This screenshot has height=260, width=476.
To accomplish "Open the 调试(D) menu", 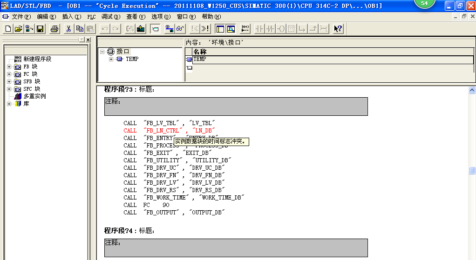I will 111,17.
